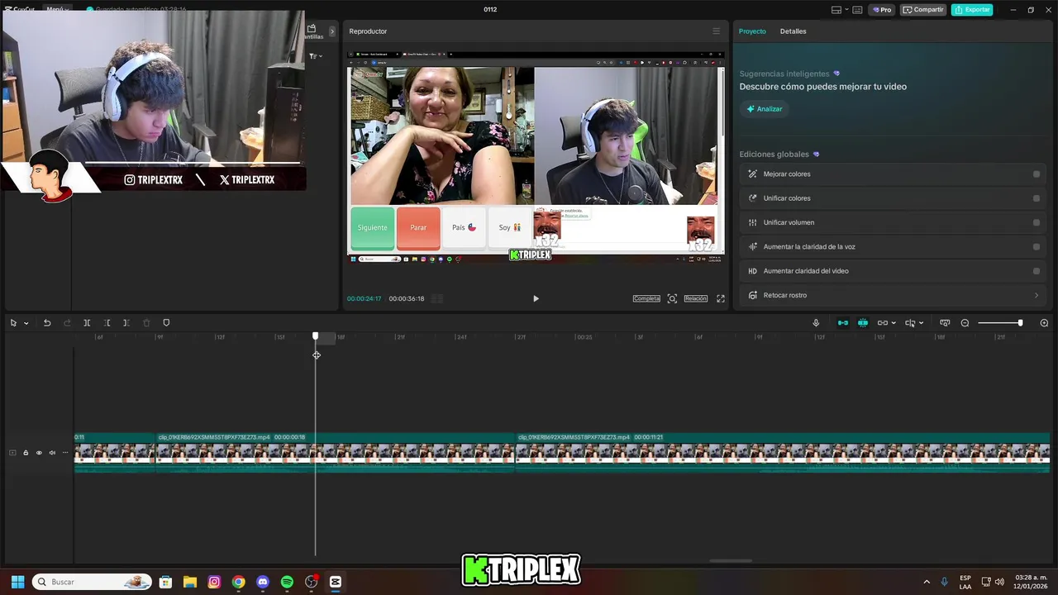
Task: Click the Pro upgrade button
Action: (882, 10)
